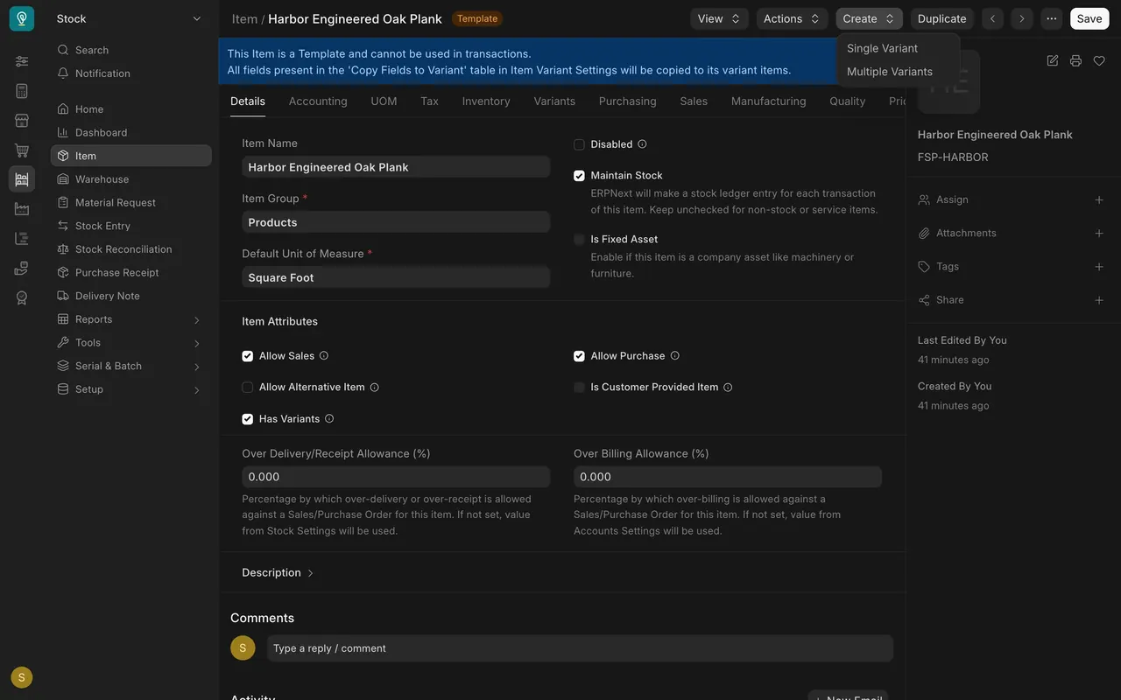Click the edit pencil icon in the sidebar
Screen dimensions: 1121x700
1053,60
